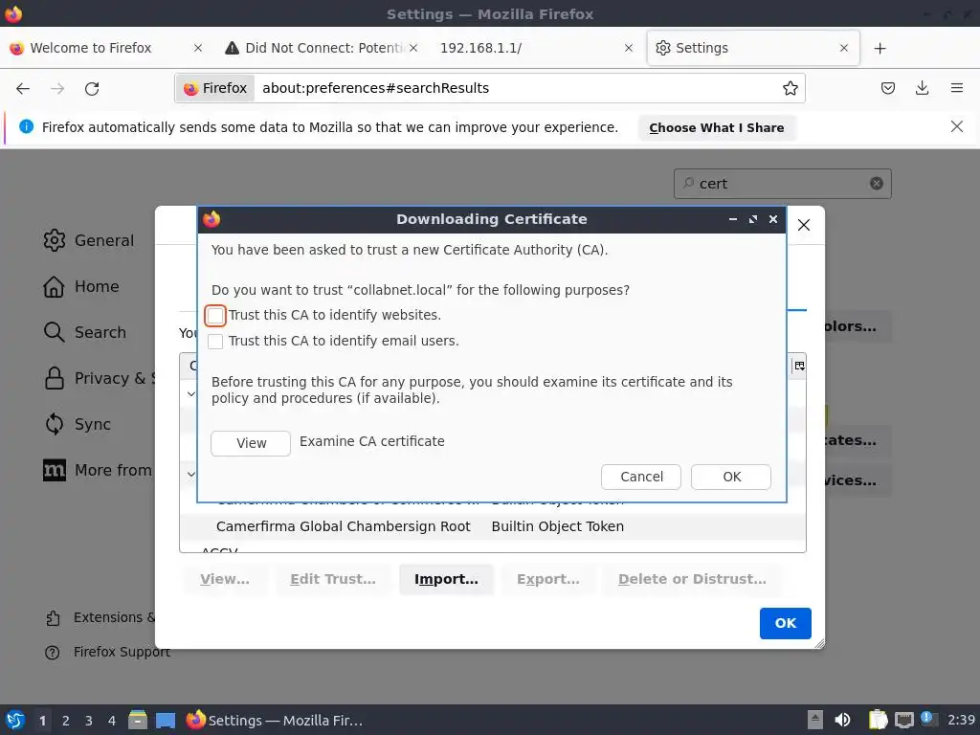Image resolution: width=980 pixels, height=735 pixels.
Task: Close the 192.168.1.1 tab
Action: (x=629, y=48)
